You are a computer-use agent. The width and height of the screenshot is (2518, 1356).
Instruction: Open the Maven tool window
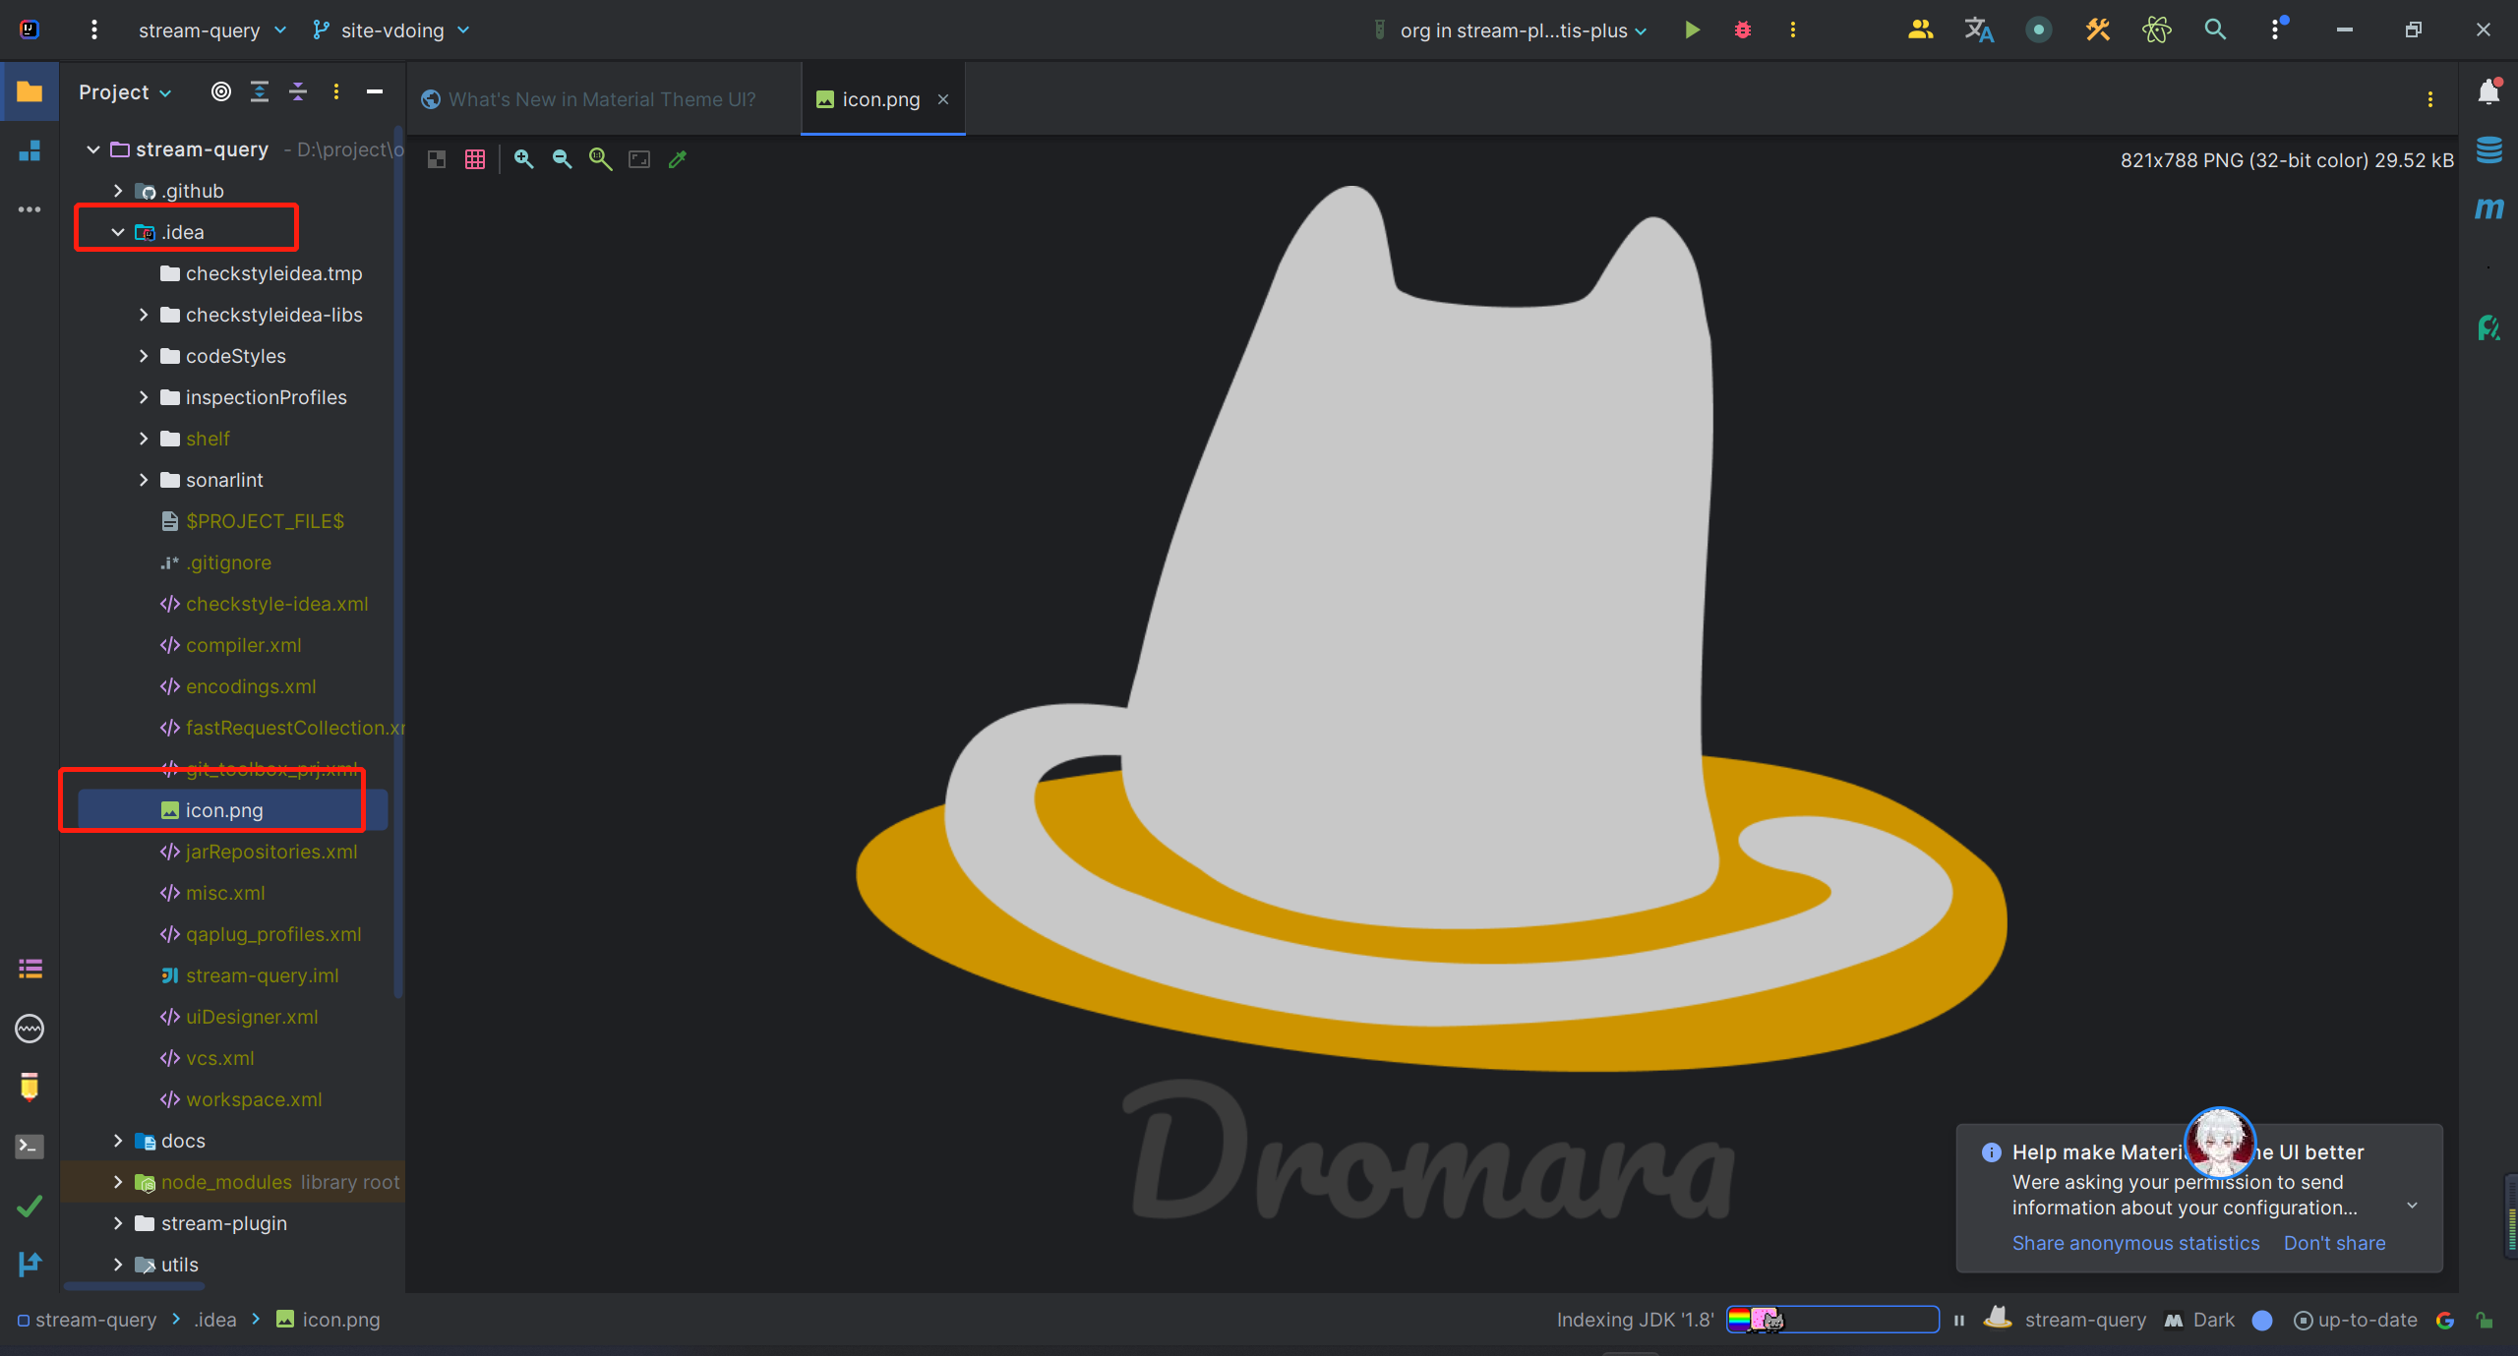tap(2488, 208)
